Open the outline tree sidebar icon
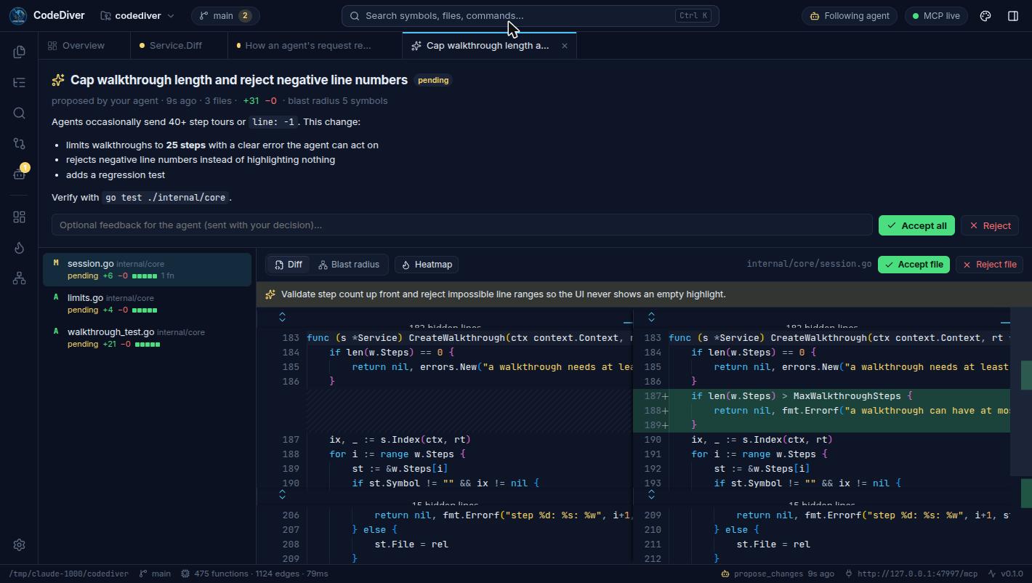This screenshot has height=583, width=1032. pos(19,82)
